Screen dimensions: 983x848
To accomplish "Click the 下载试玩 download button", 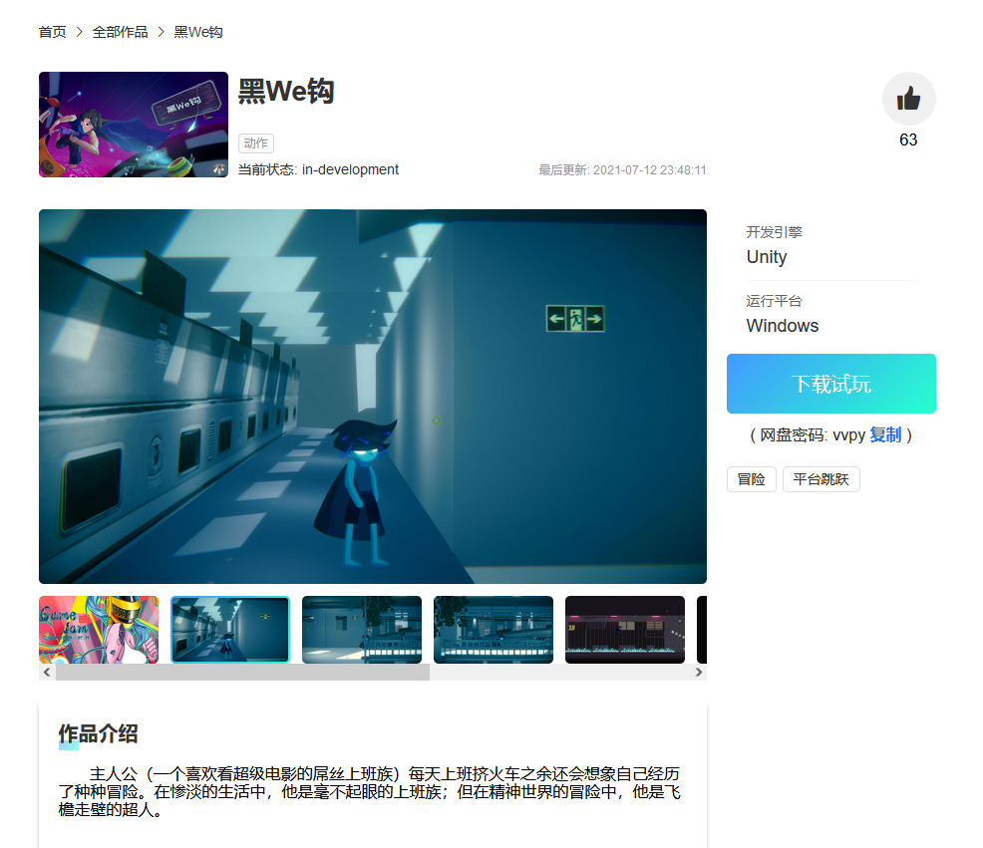I will point(831,384).
